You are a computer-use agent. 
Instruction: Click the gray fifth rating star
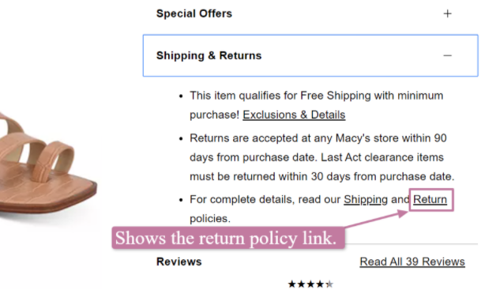click(x=329, y=284)
